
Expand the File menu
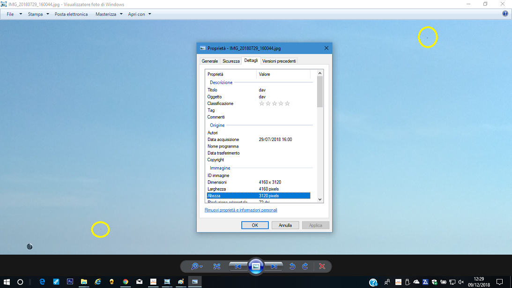pos(14,14)
